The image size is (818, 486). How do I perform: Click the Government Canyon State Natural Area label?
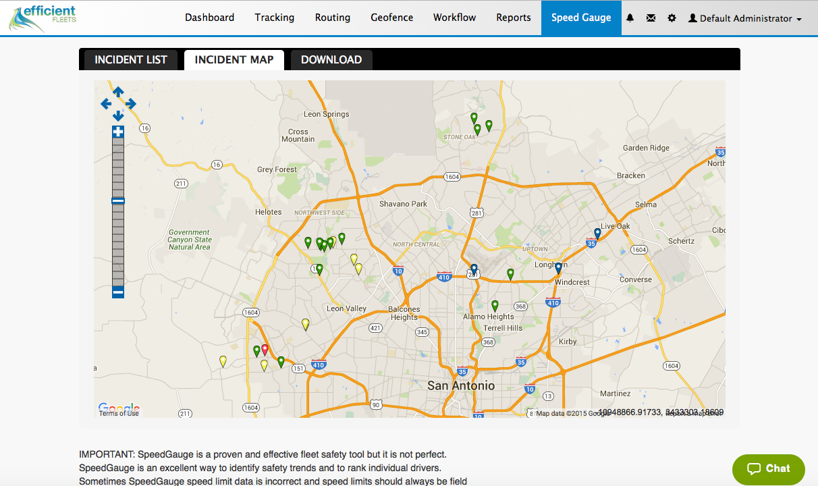click(190, 240)
